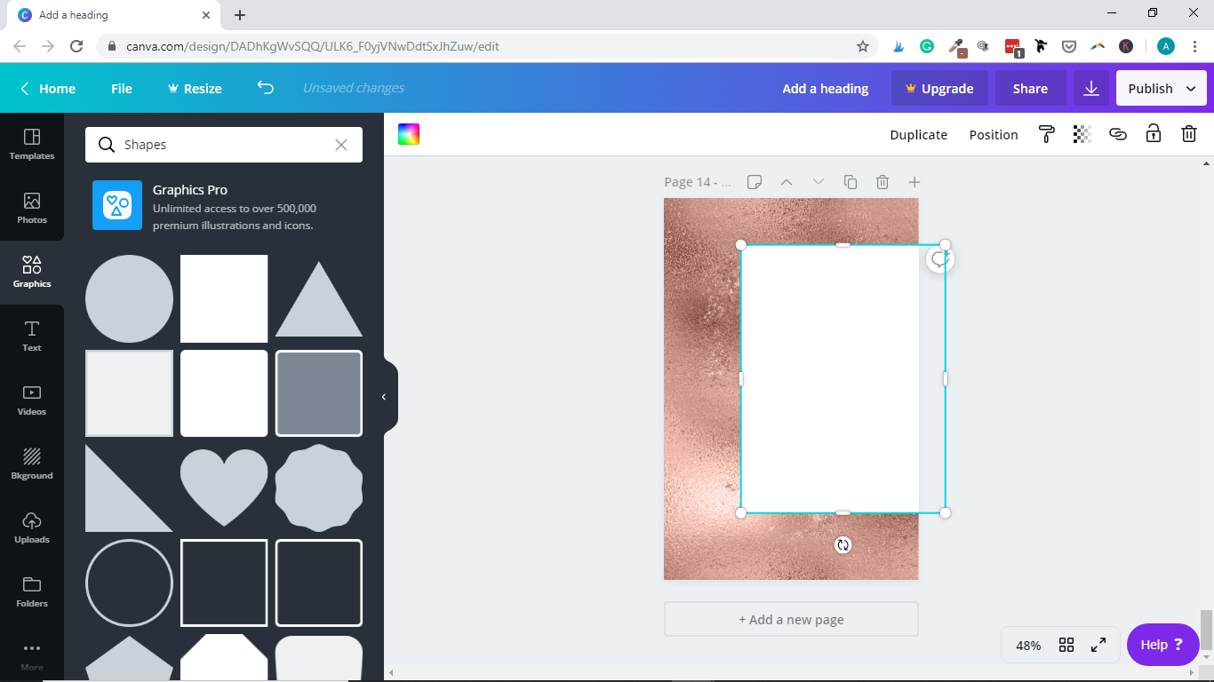The image size is (1214, 682).
Task: Open the Uploads sidebar panel
Action: [x=32, y=528]
